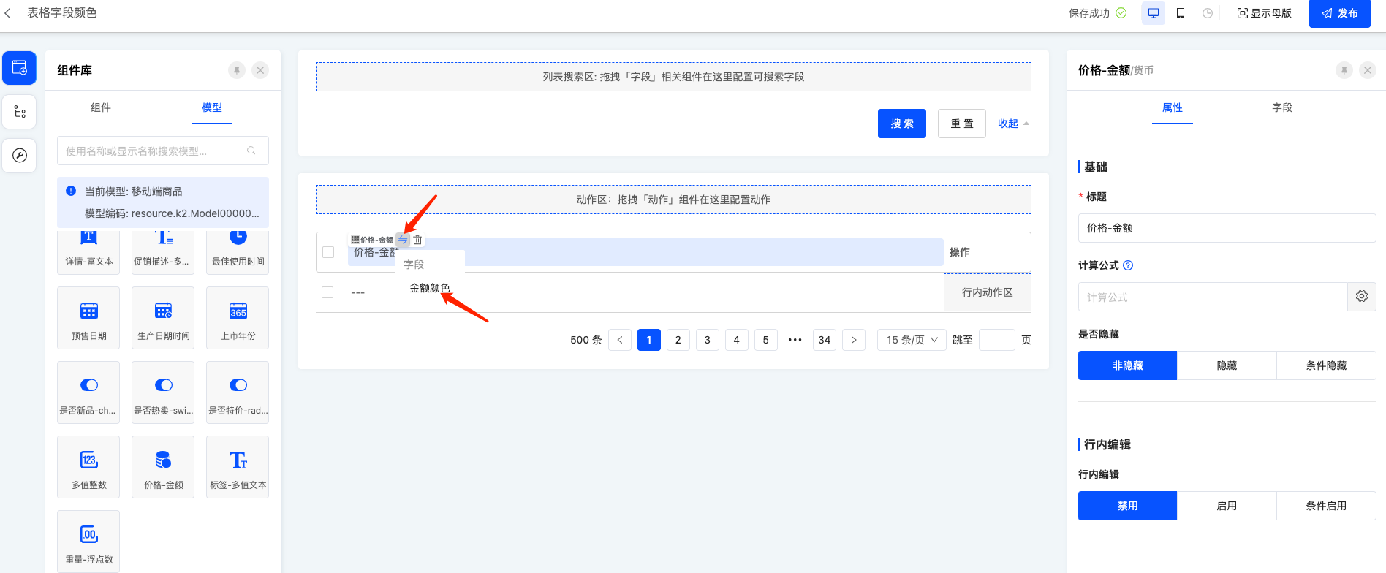1386x573 pixels.
Task: Select the 生产日期时间 field component
Action: click(x=163, y=318)
